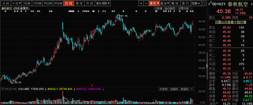Click the 春秋航空 stock name header

(238, 4)
